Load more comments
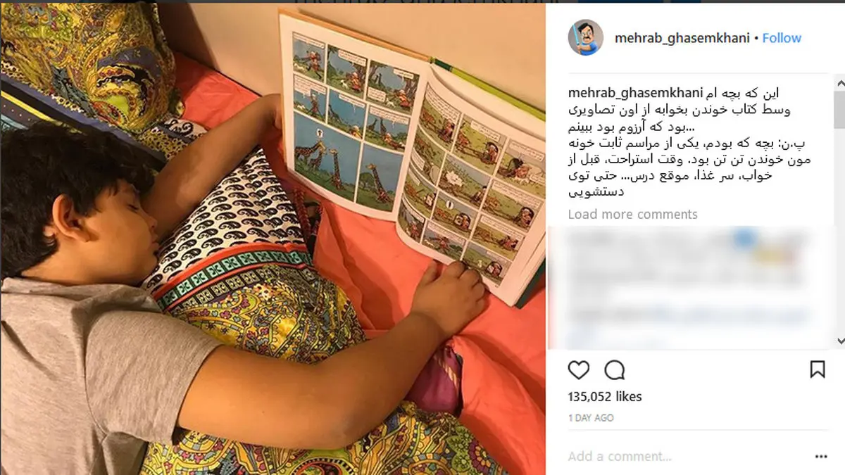The width and height of the screenshot is (845, 475). [x=633, y=214]
